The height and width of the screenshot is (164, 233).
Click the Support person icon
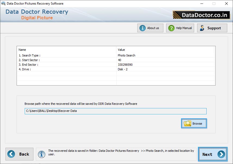click(x=202, y=28)
